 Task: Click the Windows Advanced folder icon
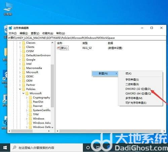(x=30, y=123)
